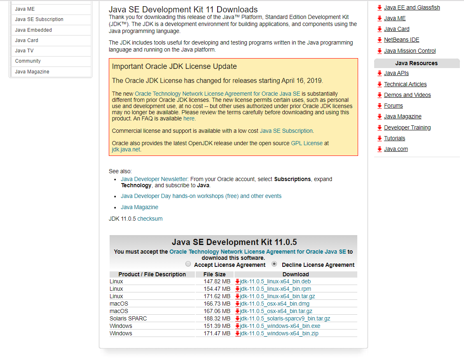Click red arrow icon beside NetBeans IDE
This screenshot has width=464, height=358.
(x=380, y=40)
